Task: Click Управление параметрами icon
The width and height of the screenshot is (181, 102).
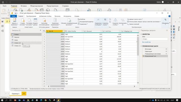Action: point(55,20)
